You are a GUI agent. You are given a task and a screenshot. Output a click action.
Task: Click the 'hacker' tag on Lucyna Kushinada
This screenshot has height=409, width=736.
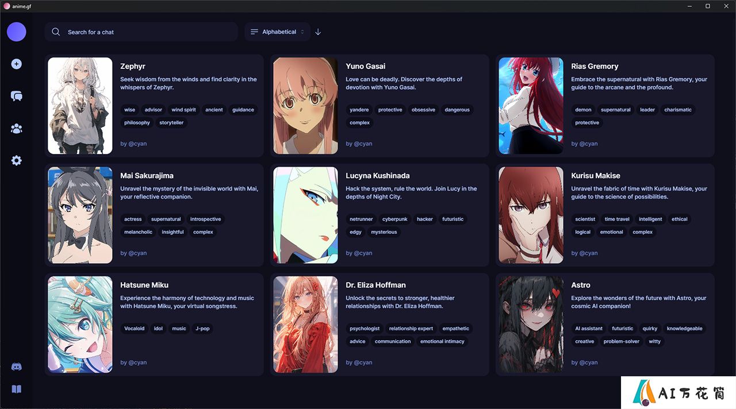point(425,219)
